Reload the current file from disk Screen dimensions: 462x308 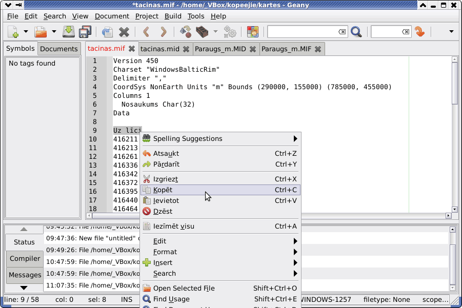point(107,31)
